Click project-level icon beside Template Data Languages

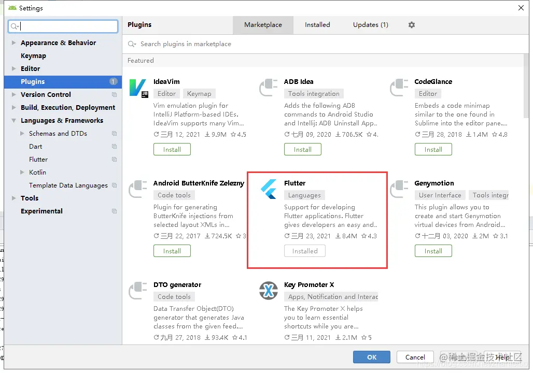pyautogui.click(x=114, y=185)
